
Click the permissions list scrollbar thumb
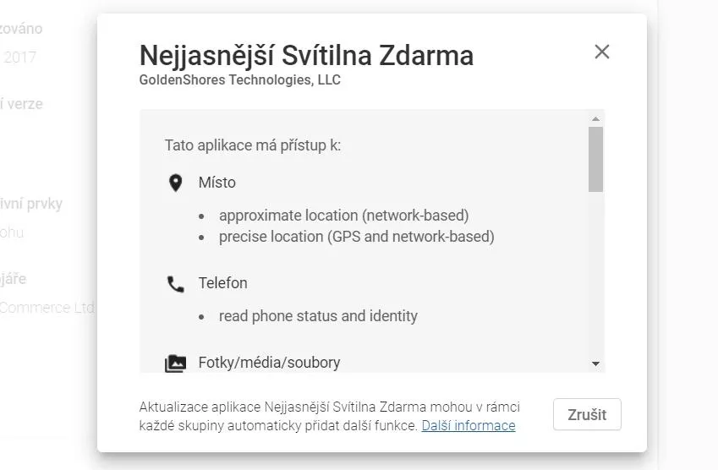click(x=595, y=159)
